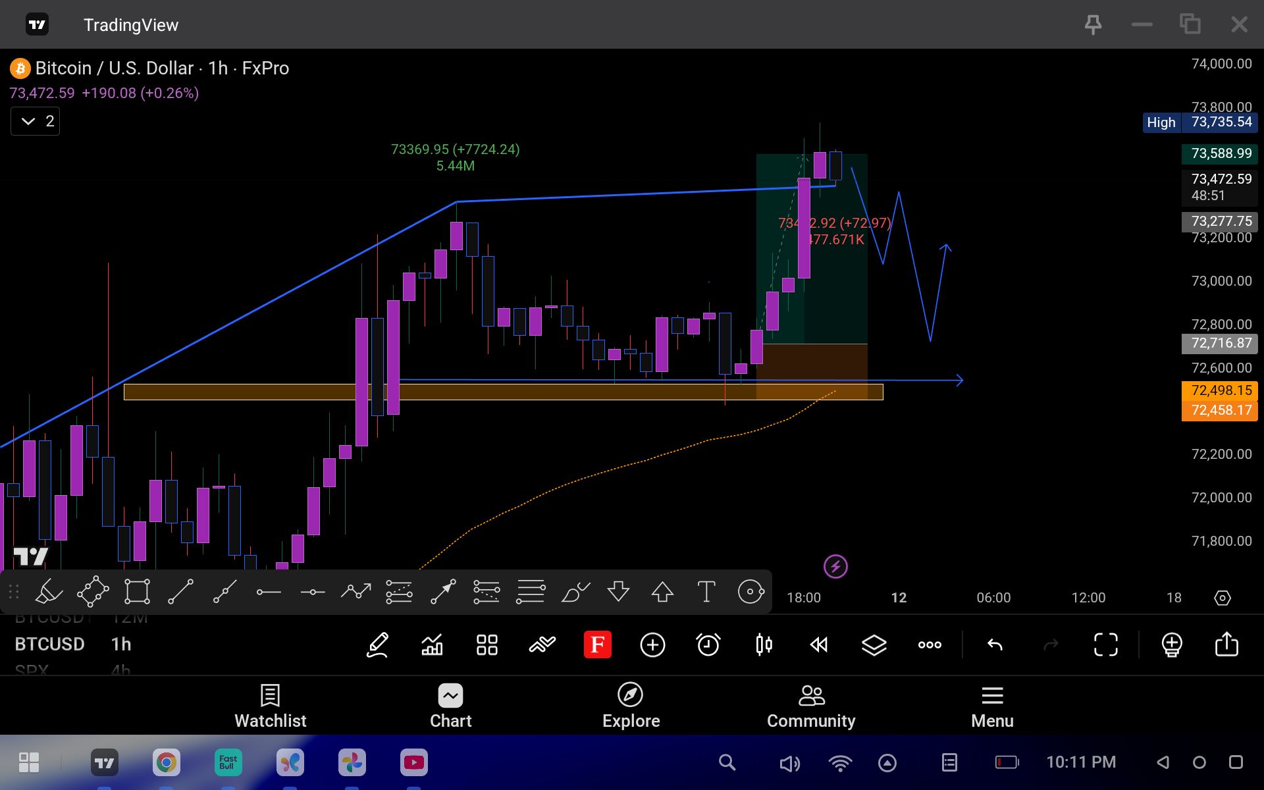The width and height of the screenshot is (1264, 790).
Task: Open the Community tab
Action: click(x=811, y=706)
